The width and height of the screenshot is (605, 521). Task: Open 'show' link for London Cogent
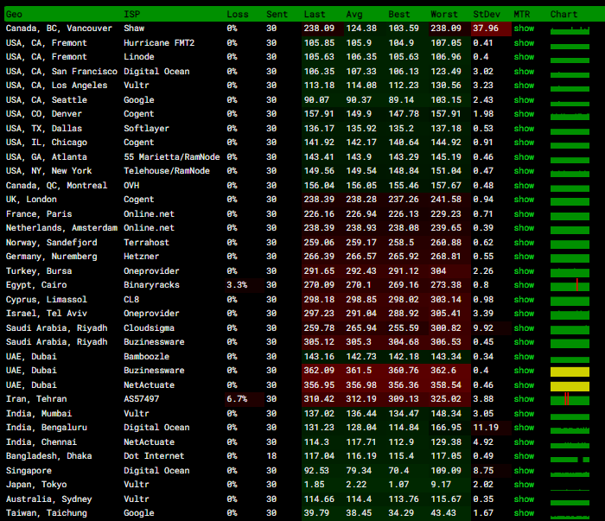pyautogui.click(x=524, y=200)
